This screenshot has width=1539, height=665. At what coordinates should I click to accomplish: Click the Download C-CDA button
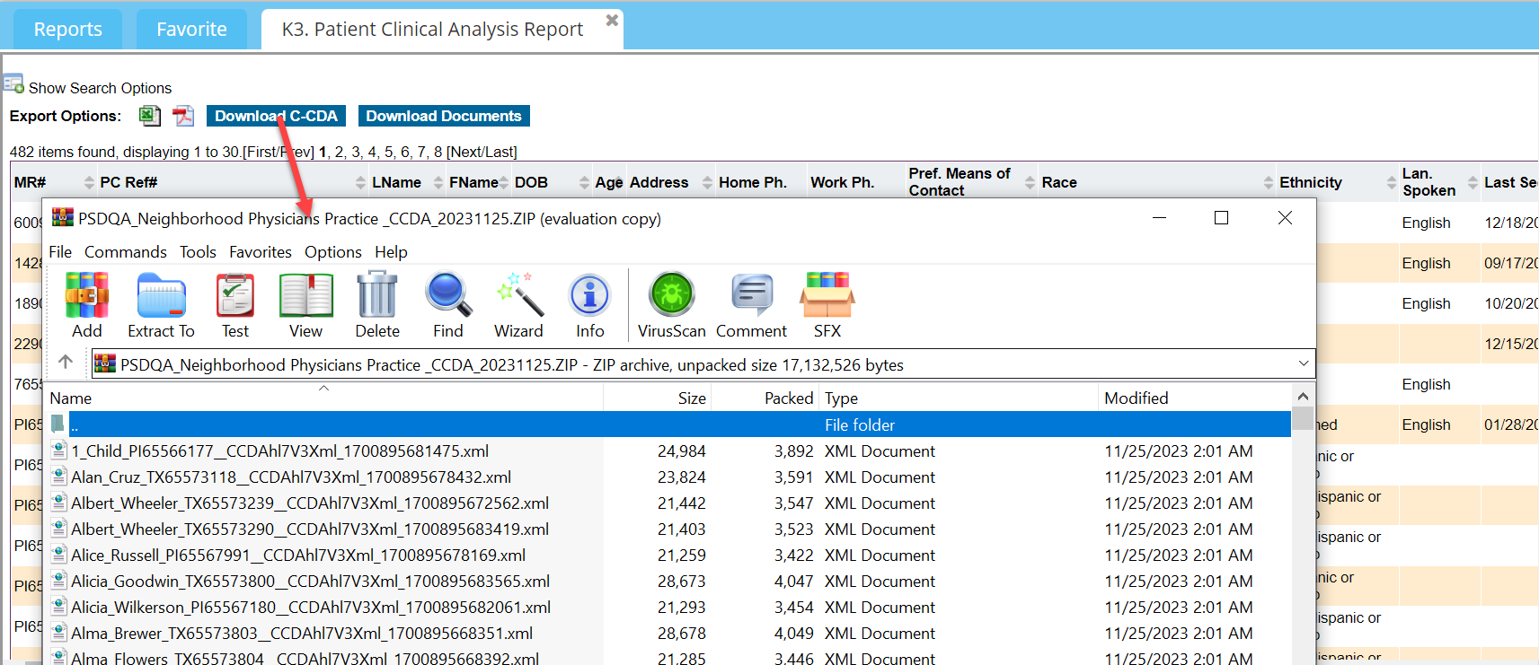[x=276, y=116]
